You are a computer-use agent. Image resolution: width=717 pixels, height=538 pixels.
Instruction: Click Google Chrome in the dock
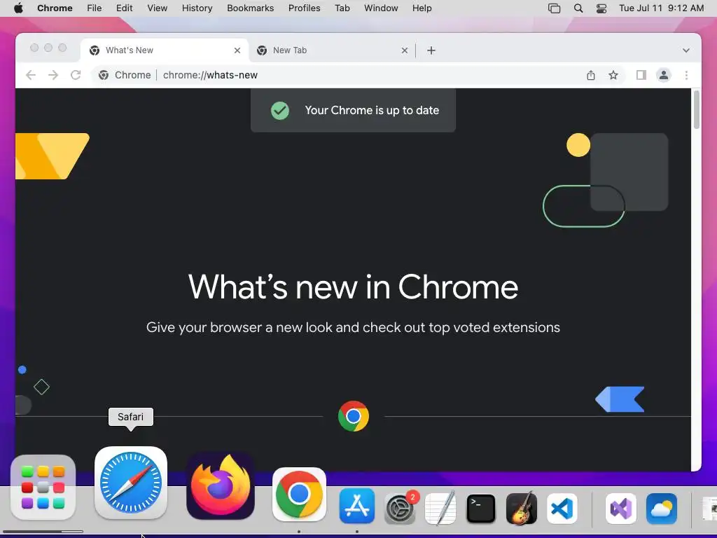[x=299, y=494]
